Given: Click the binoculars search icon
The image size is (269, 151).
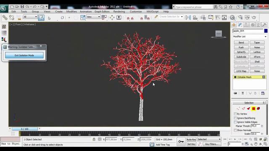Looking at the screenshot, I should point(215,7).
